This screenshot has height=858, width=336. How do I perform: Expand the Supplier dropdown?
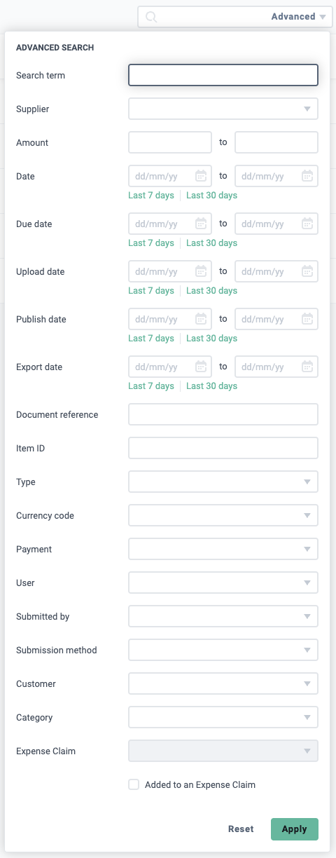click(223, 109)
